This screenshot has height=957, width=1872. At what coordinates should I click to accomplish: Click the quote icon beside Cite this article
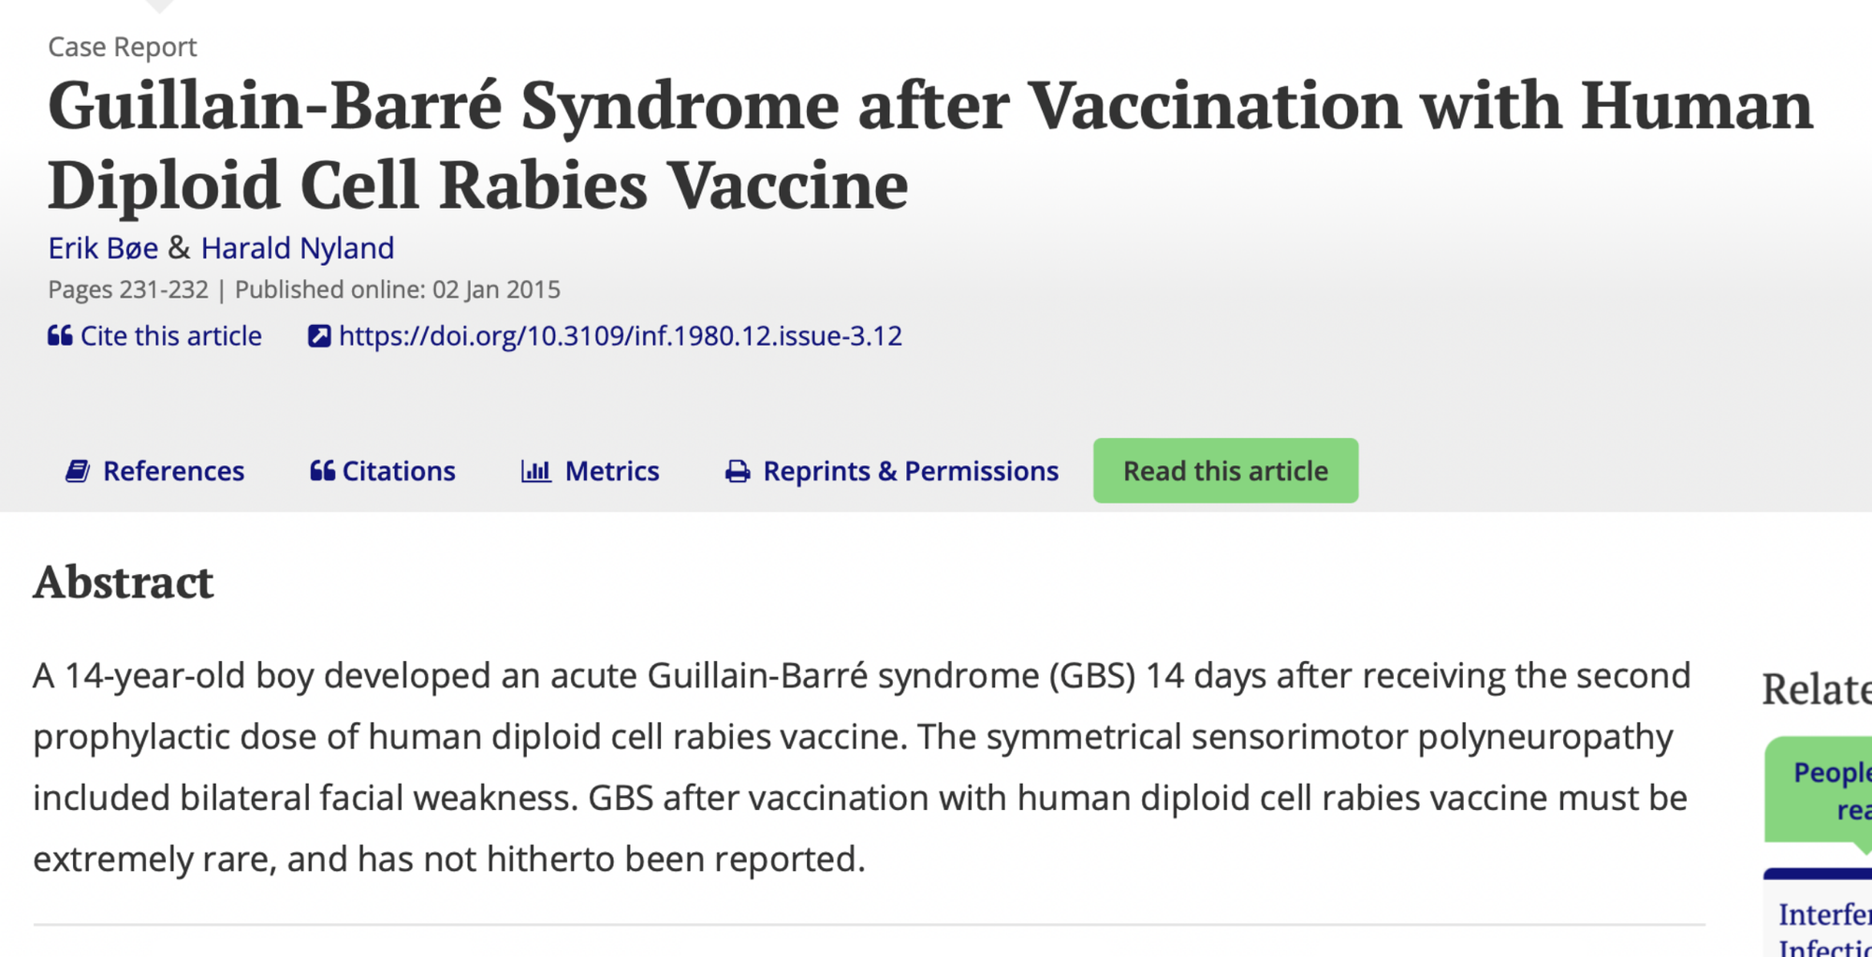click(60, 336)
